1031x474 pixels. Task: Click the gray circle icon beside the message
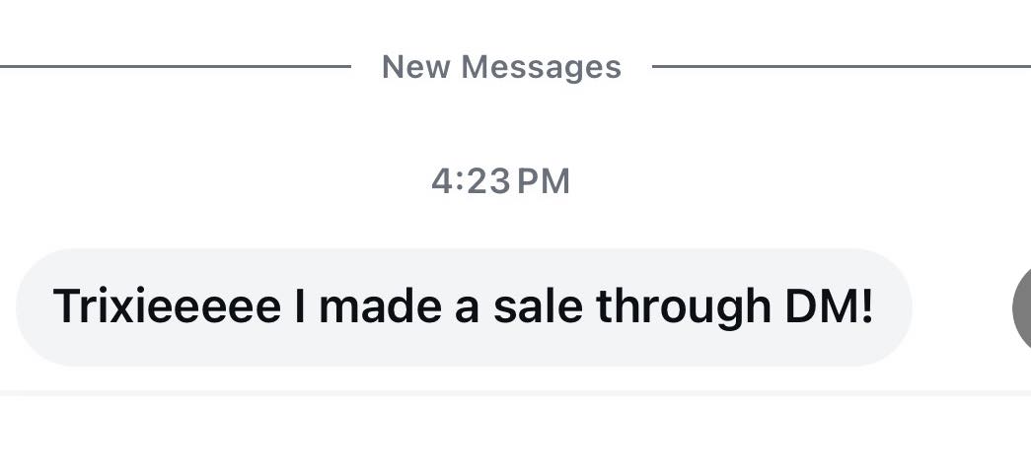pyautogui.click(x=1023, y=307)
